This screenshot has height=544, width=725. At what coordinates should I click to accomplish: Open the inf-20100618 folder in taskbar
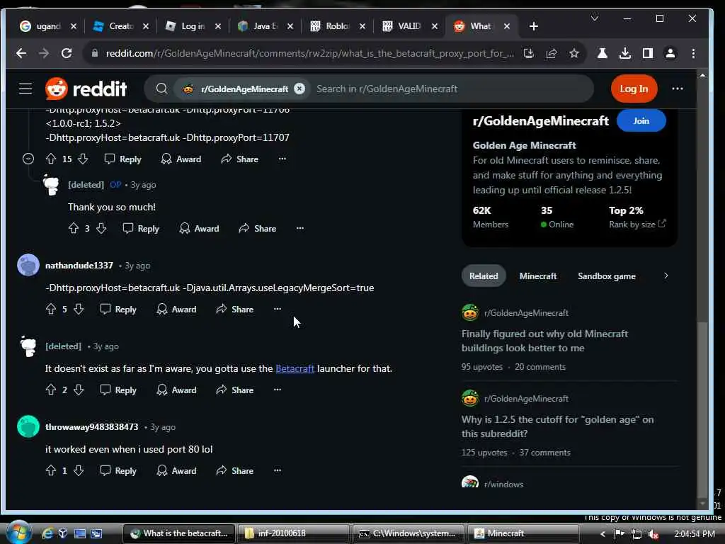pos(293,533)
